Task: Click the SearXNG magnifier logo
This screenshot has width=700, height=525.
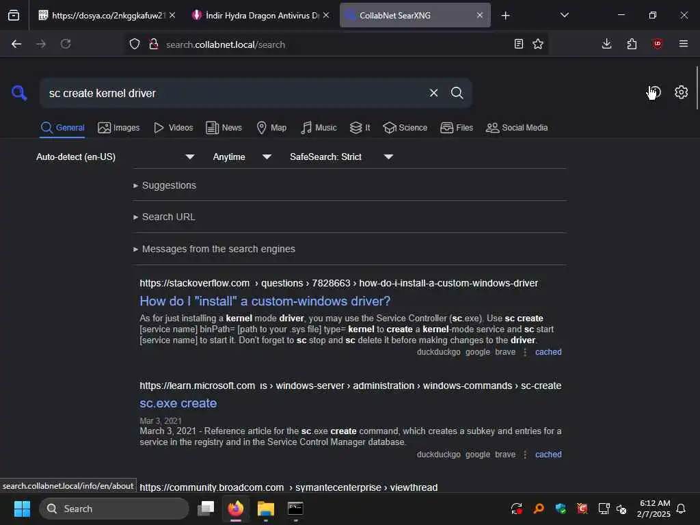Action: 19,93
